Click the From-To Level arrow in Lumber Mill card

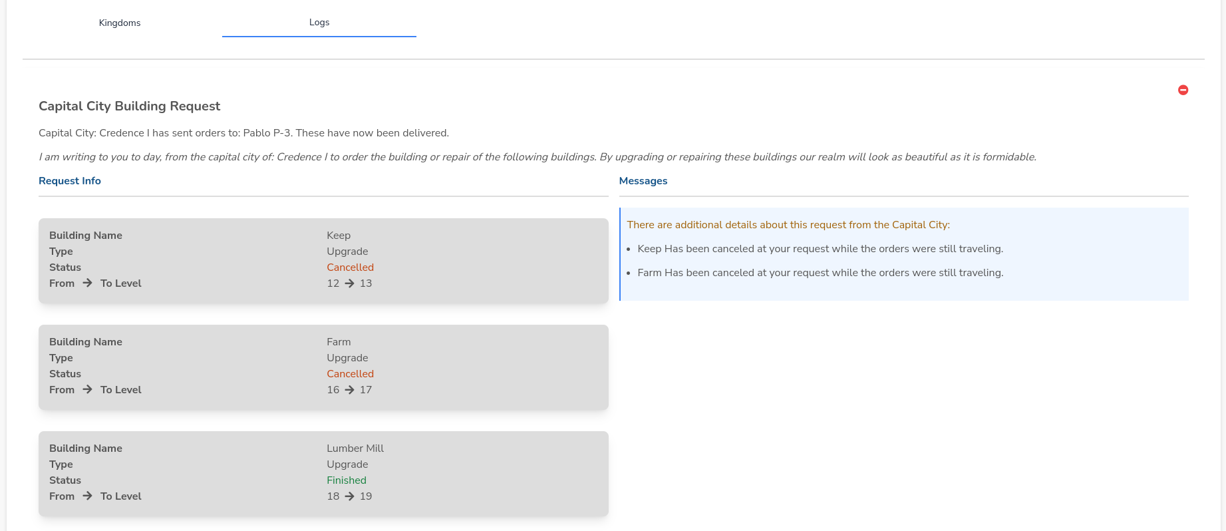[x=87, y=496]
